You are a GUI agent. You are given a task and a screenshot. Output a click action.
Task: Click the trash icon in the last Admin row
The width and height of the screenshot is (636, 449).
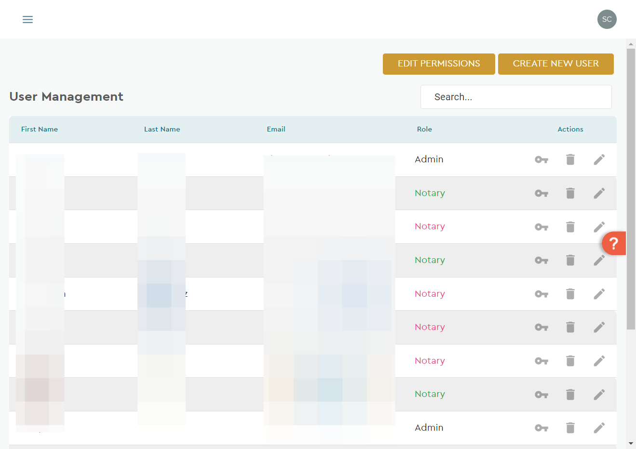coord(570,428)
